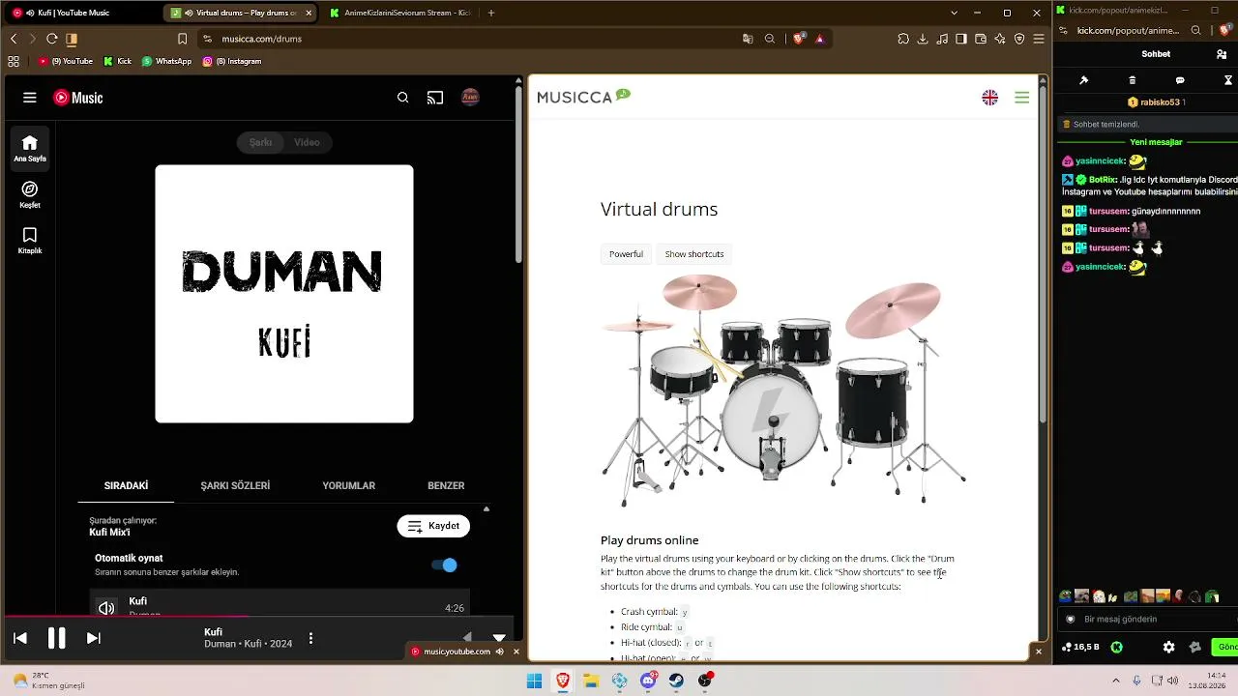This screenshot has height=696, width=1238.
Task: Open the ŞARKI SÖZLERİ tab
Action: tap(235, 486)
